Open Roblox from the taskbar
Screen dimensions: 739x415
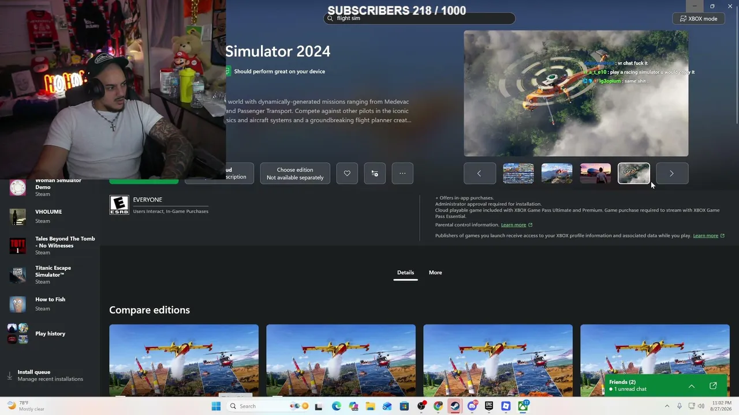506,406
